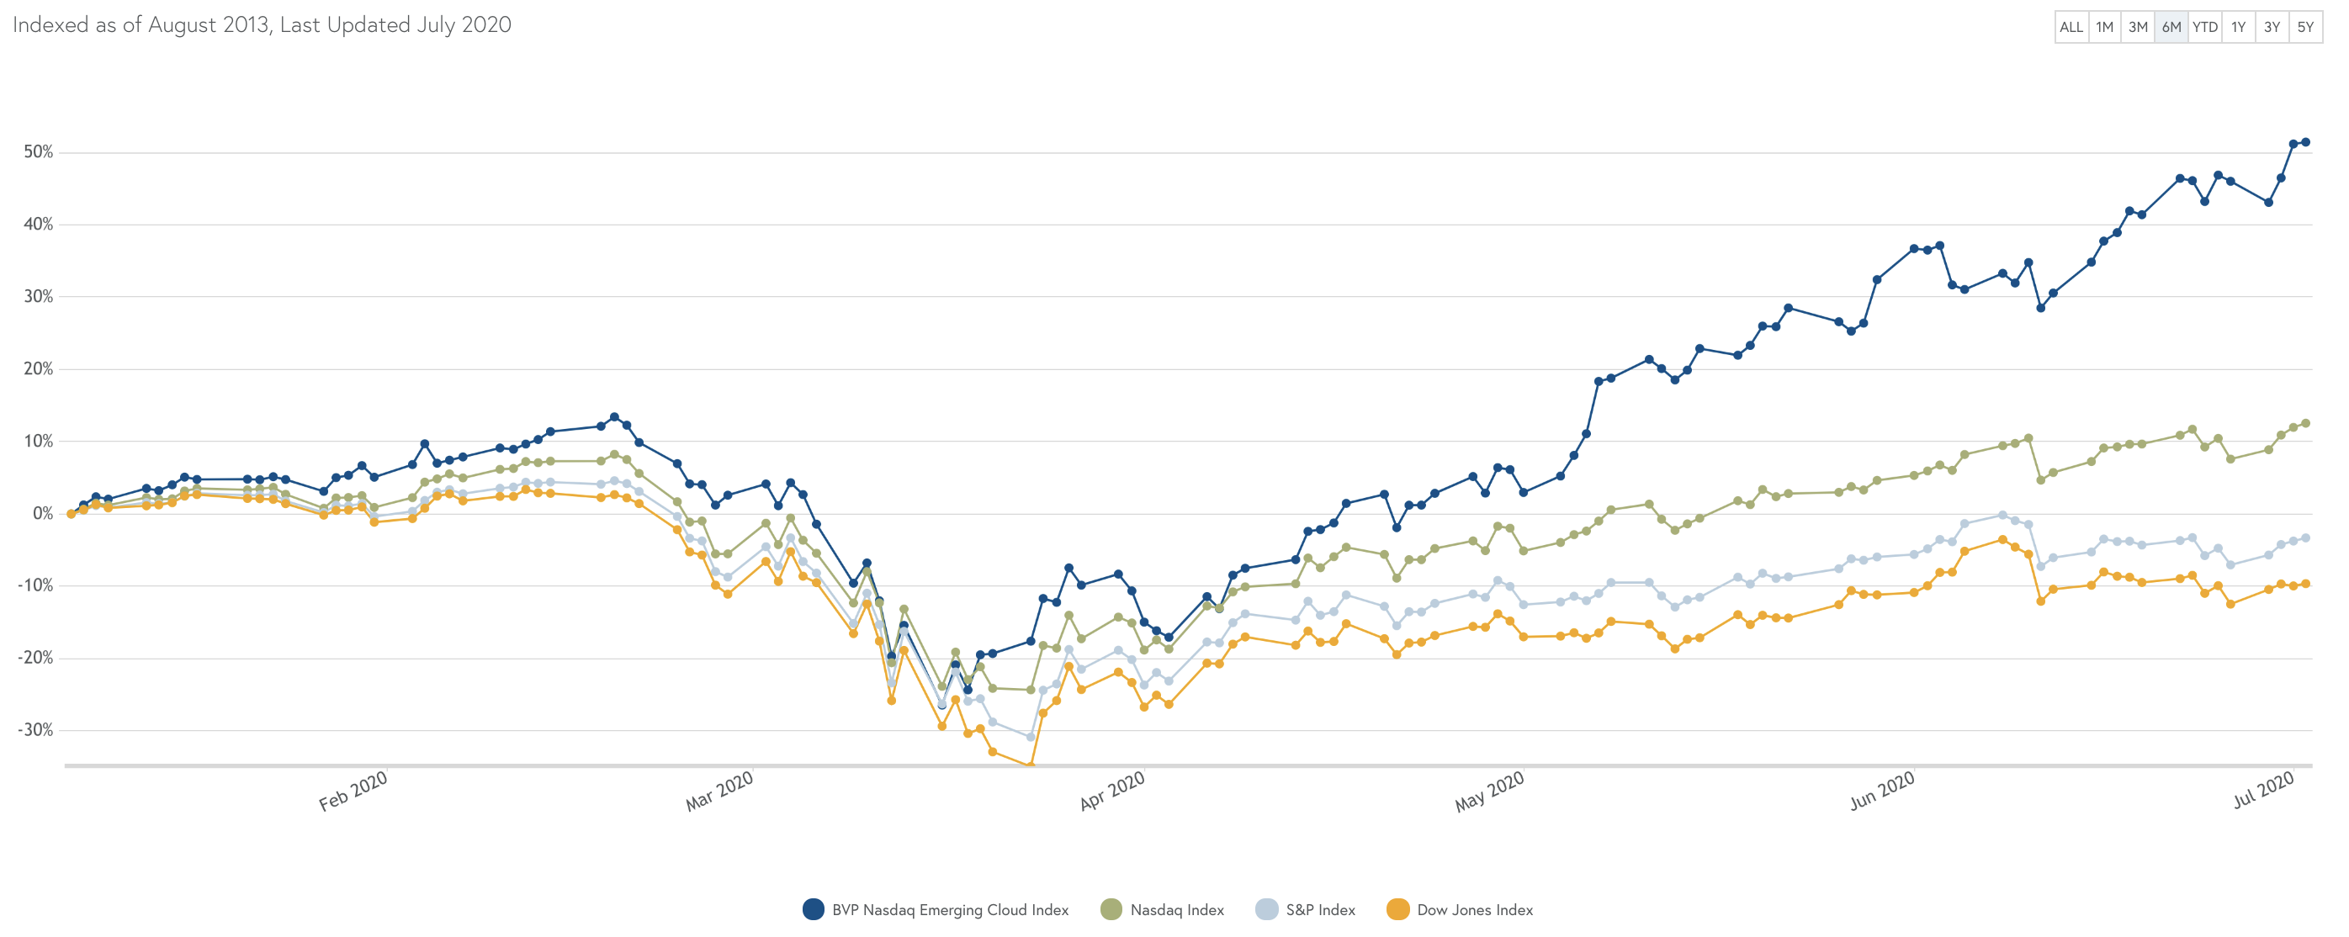Toggle BVP Nasdaq Emerging Cloud Index legend circle
Viewport: 2349px width, 937px height.
(814, 908)
